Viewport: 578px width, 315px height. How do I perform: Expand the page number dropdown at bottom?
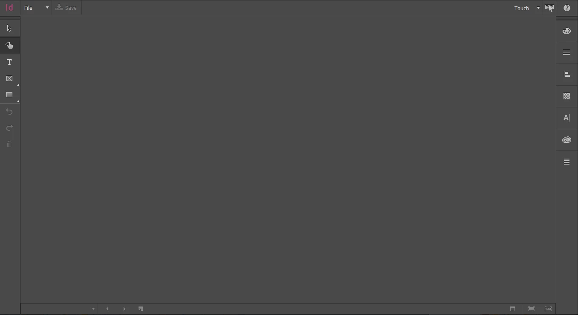93,309
